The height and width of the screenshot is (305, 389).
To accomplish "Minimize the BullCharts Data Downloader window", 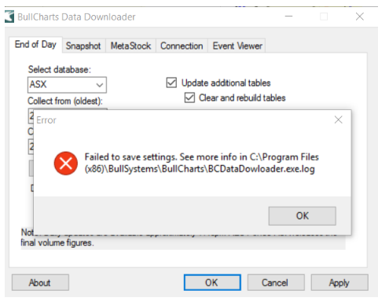I will click(288, 17).
